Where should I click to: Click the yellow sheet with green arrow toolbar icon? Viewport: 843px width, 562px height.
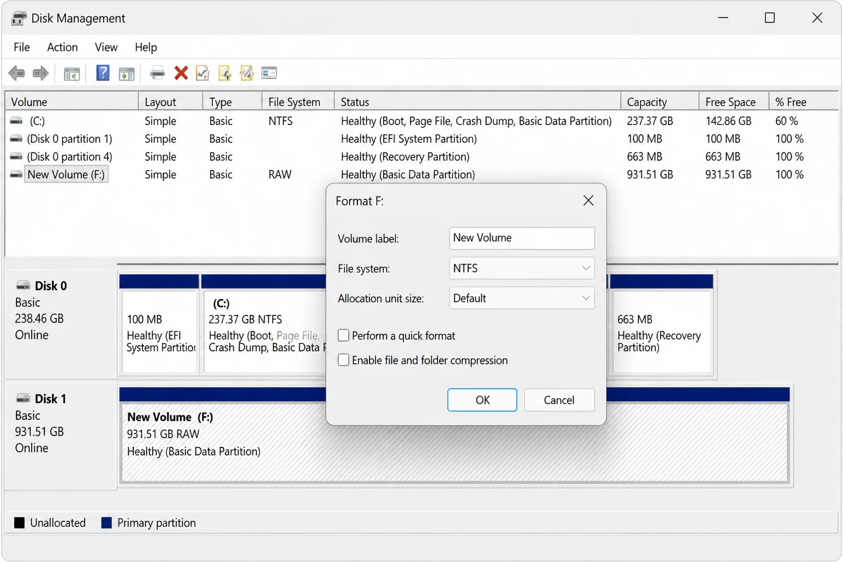click(225, 73)
